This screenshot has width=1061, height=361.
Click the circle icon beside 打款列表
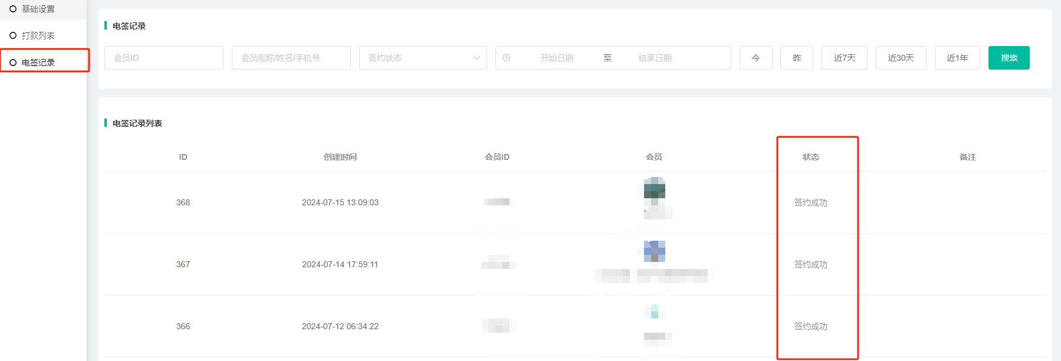tap(13, 35)
